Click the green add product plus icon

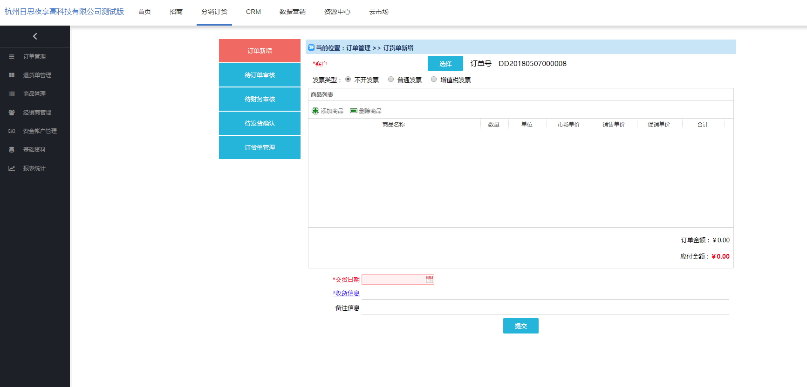point(315,111)
